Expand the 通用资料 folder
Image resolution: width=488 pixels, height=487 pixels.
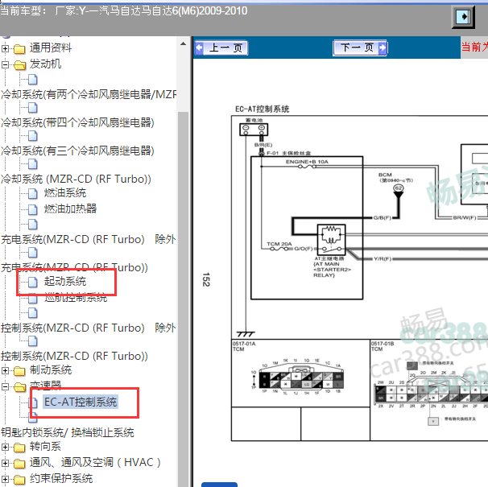point(5,48)
